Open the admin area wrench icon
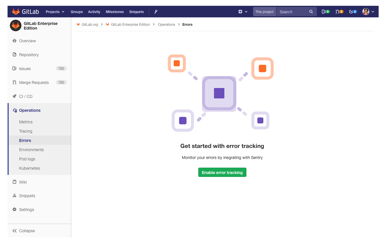Viewport: 385px width, 249px height. click(x=156, y=12)
